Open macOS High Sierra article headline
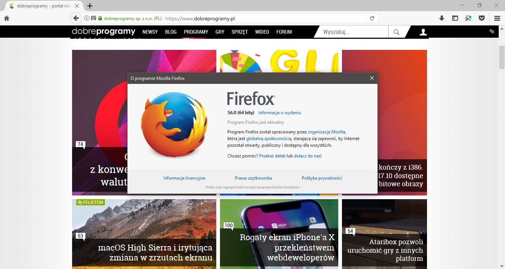Screen dimensions: 505x269 pos(155,252)
